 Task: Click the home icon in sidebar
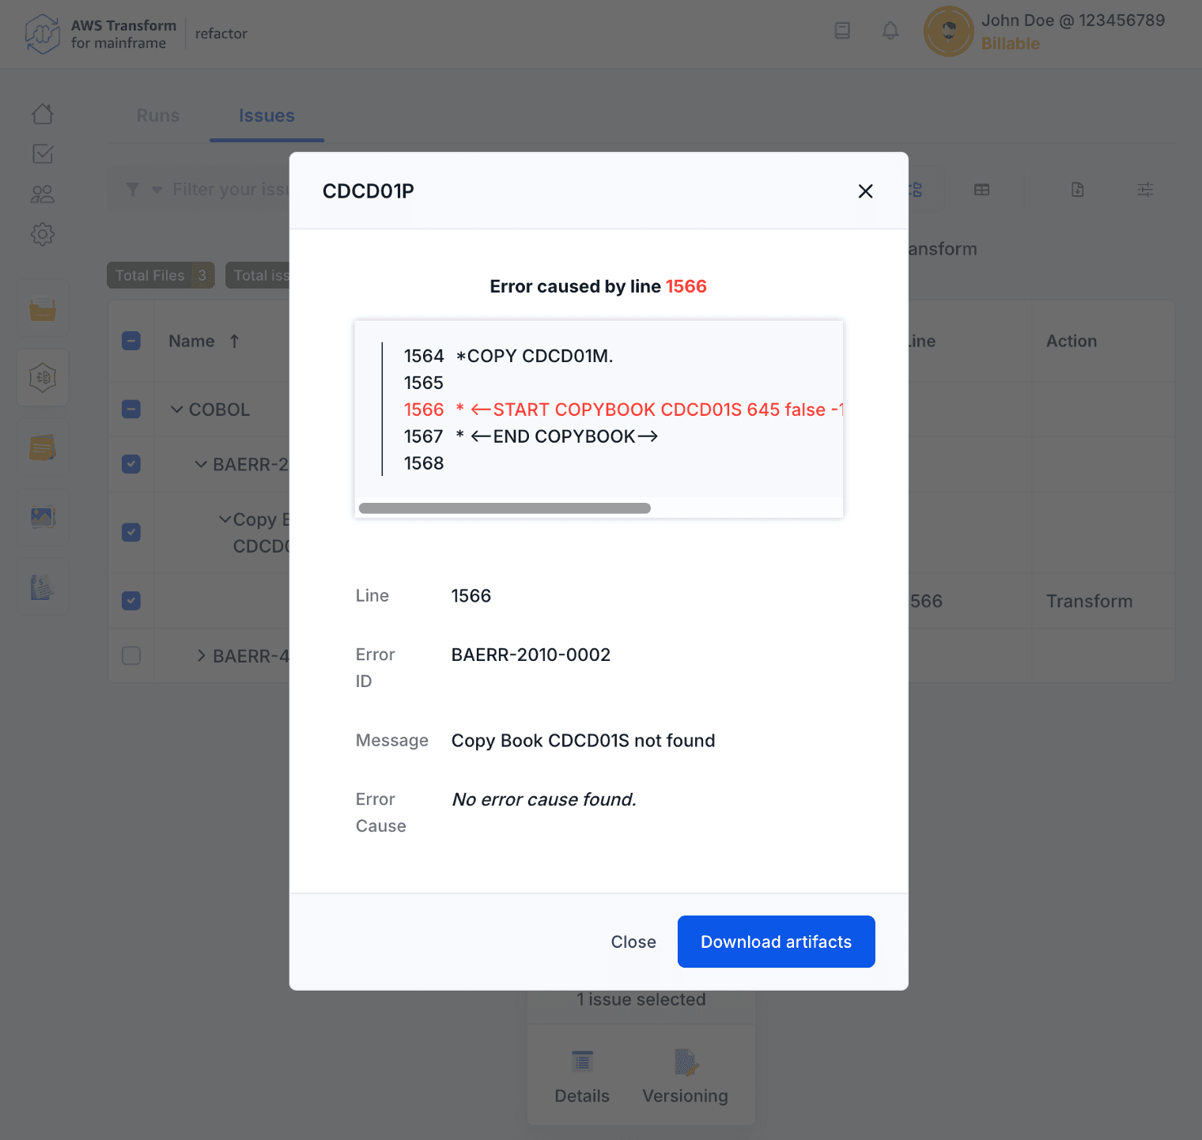pos(43,114)
